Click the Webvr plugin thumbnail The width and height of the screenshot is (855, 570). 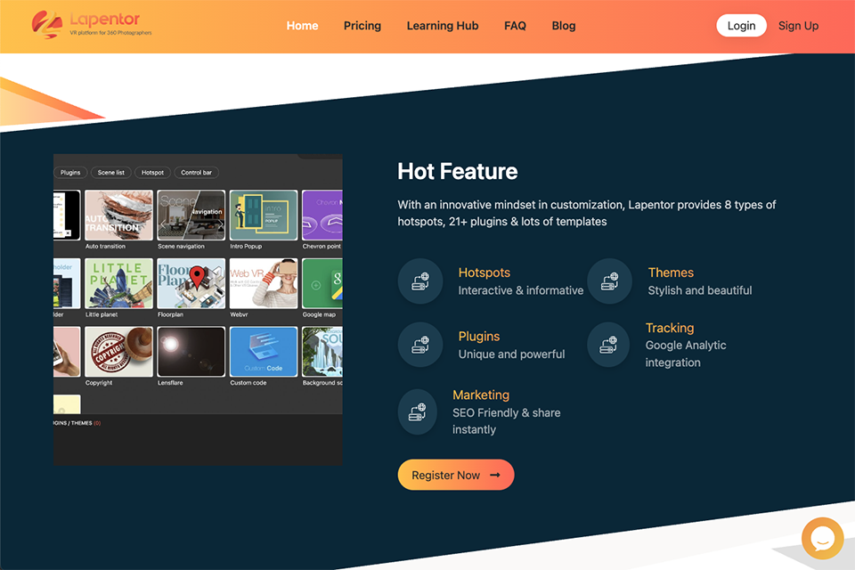coord(264,283)
